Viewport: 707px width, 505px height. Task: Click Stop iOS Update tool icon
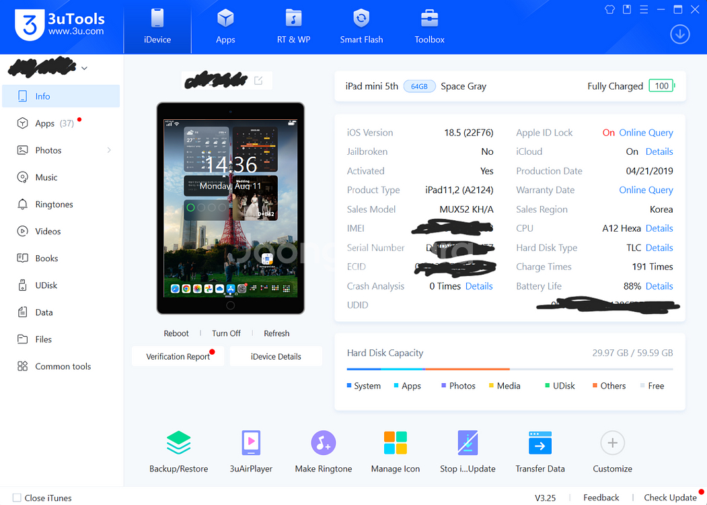pyautogui.click(x=468, y=443)
